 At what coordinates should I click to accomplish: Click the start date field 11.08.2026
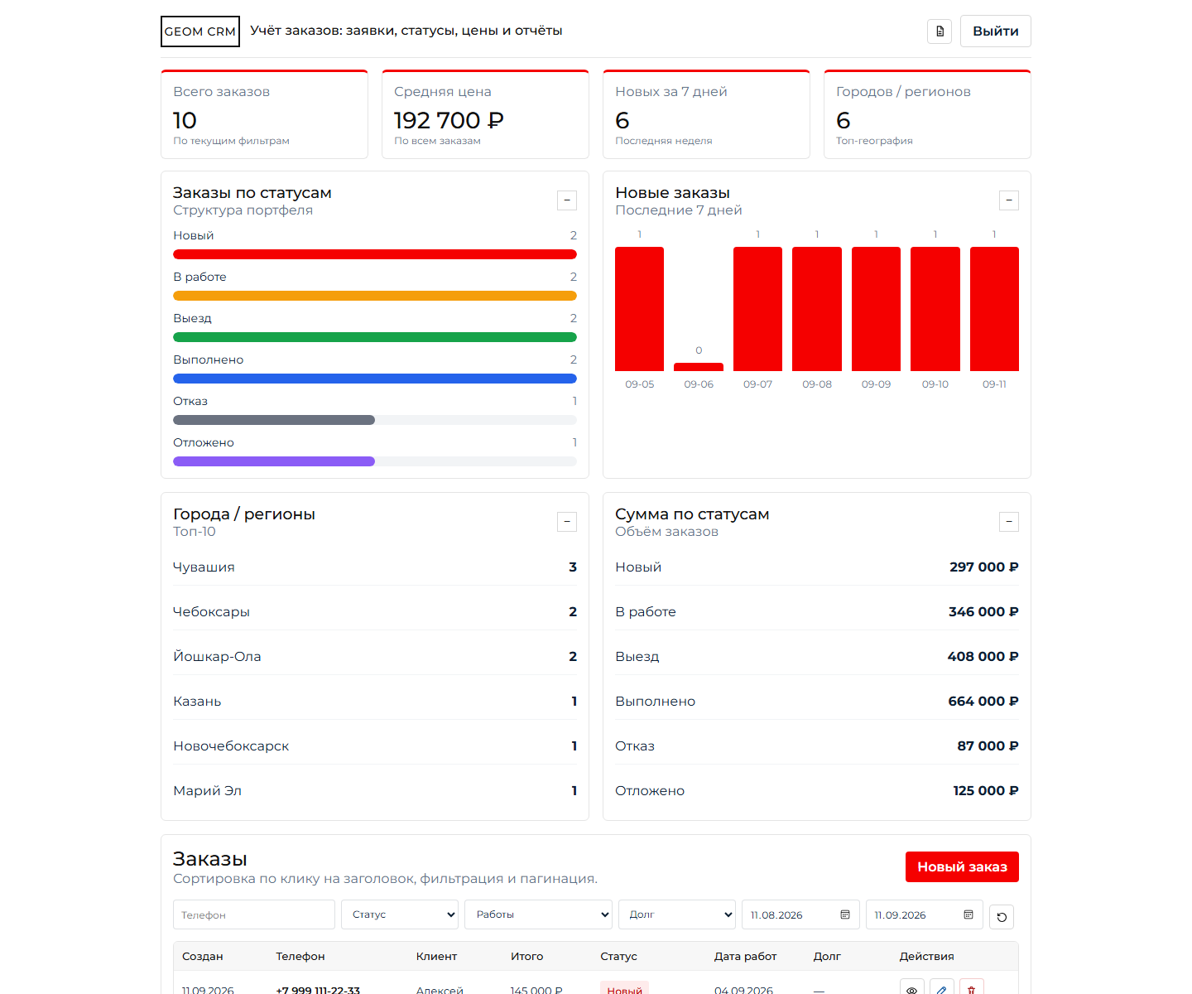(800, 914)
